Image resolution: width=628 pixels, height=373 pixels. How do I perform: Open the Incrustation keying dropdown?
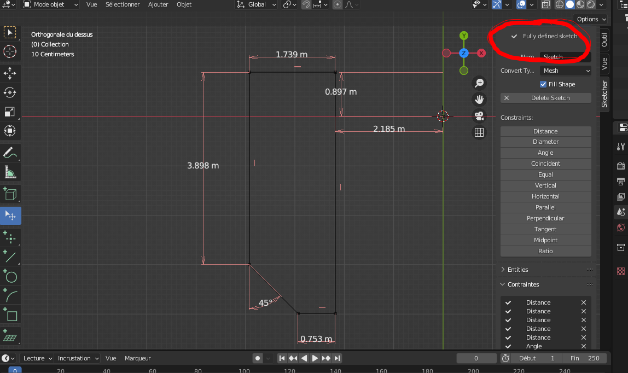coord(78,358)
